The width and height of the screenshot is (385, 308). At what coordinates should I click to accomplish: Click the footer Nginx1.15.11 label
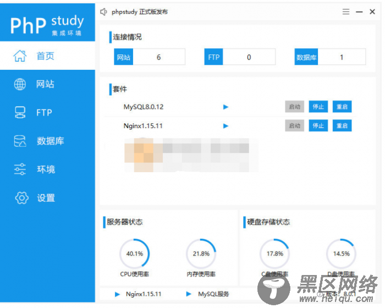[x=144, y=294]
